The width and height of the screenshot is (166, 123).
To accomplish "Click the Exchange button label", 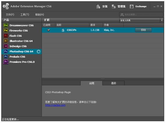I will [141, 6].
